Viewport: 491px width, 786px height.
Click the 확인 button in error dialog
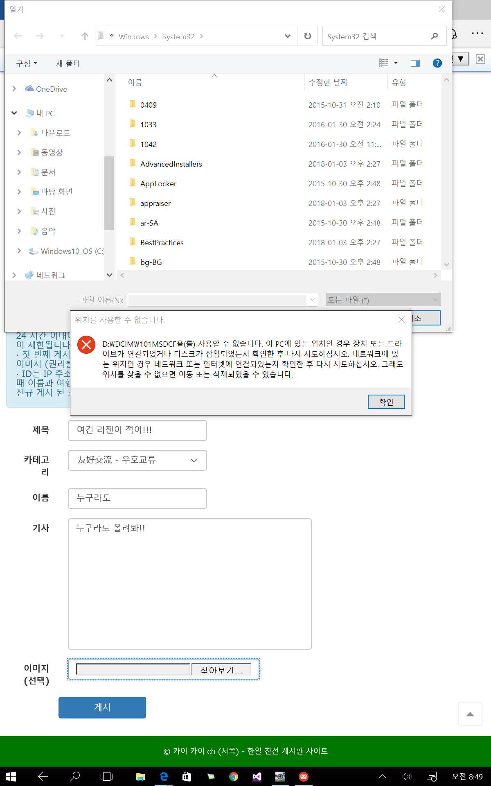click(386, 402)
